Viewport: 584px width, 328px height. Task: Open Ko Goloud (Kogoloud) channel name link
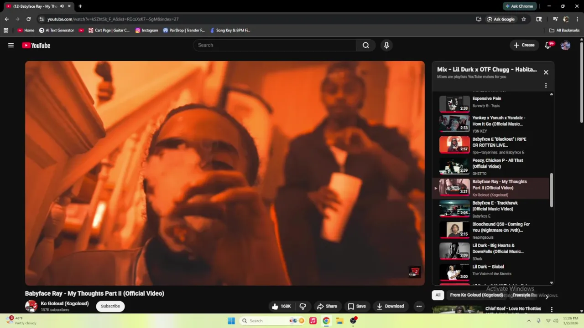pos(65,303)
